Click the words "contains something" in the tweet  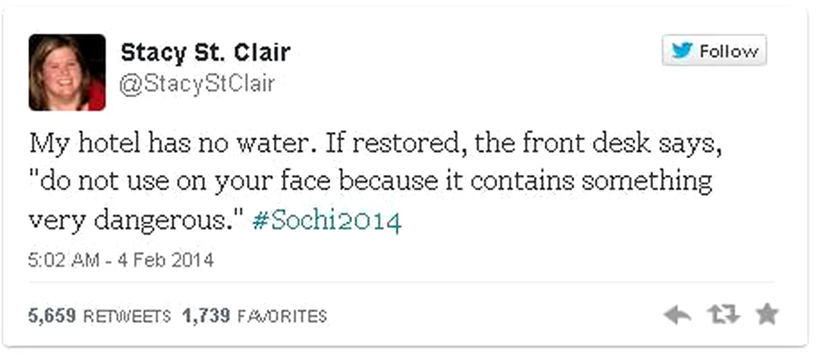(591, 181)
